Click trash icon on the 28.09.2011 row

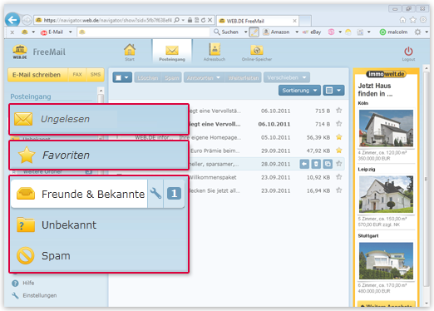click(x=316, y=164)
